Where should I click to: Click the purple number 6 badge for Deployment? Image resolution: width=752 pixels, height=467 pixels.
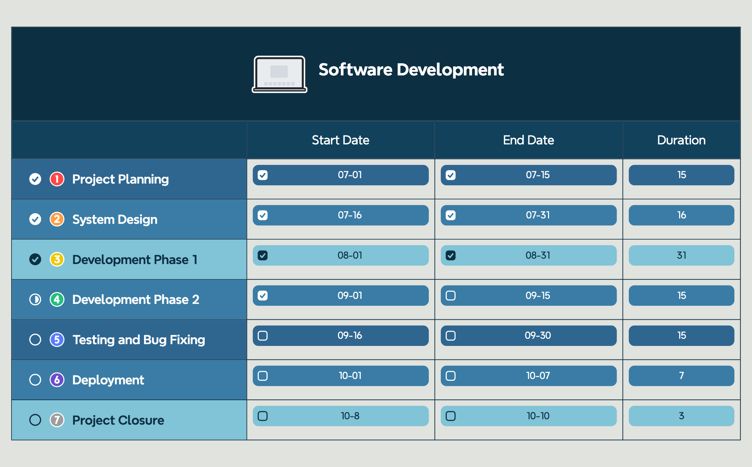pos(57,380)
